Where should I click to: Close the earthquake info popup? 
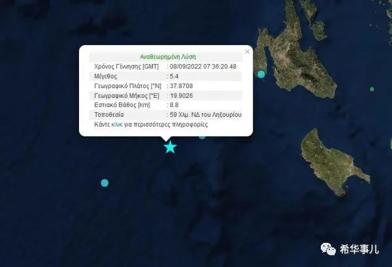click(247, 52)
